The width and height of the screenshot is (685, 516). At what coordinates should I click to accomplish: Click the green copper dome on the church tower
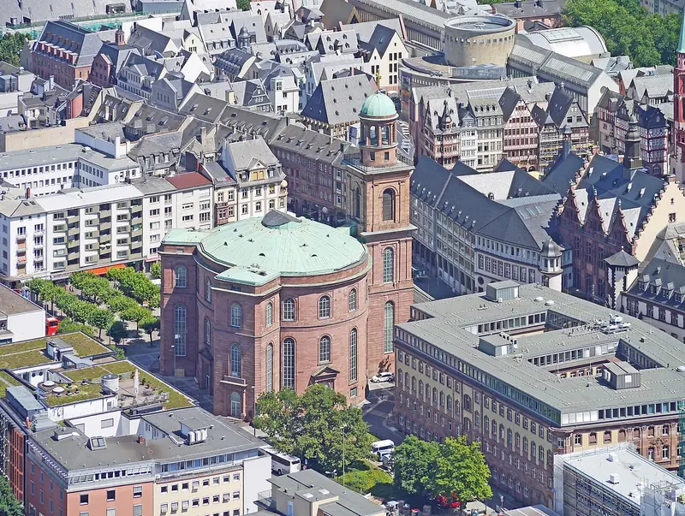(x=378, y=105)
